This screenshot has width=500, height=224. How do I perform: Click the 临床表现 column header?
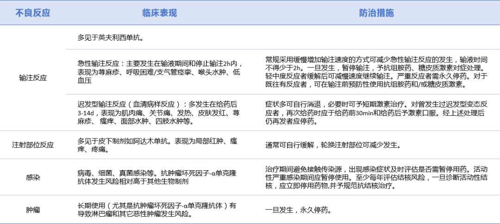[x=159, y=13]
